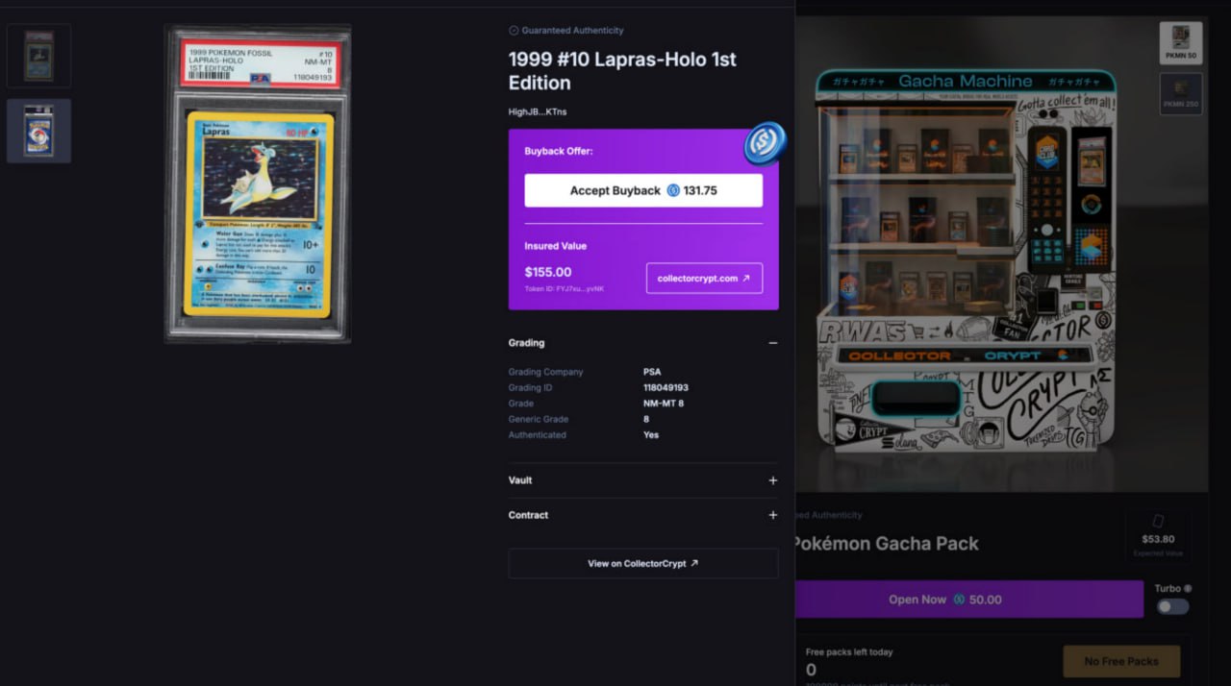1231x686 pixels.
Task: Expand the Vault section
Action: coord(773,480)
